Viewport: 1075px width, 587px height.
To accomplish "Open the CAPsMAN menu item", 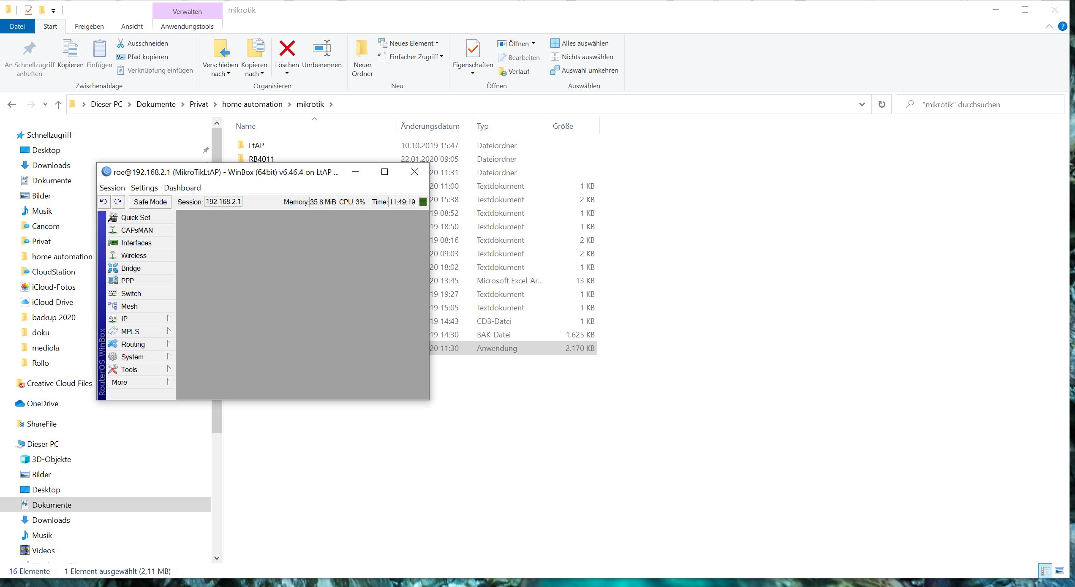I will pyautogui.click(x=136, y=230).
